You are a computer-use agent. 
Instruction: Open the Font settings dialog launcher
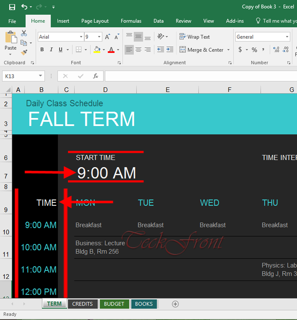119,63
